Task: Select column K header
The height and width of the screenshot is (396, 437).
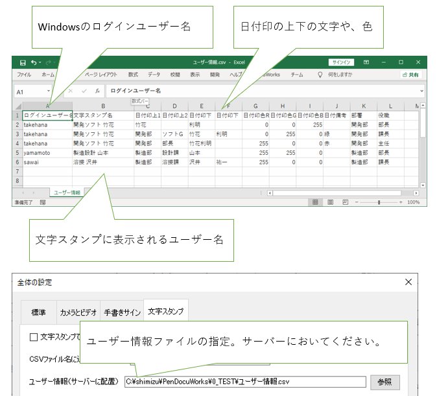Action: [364, 106]
